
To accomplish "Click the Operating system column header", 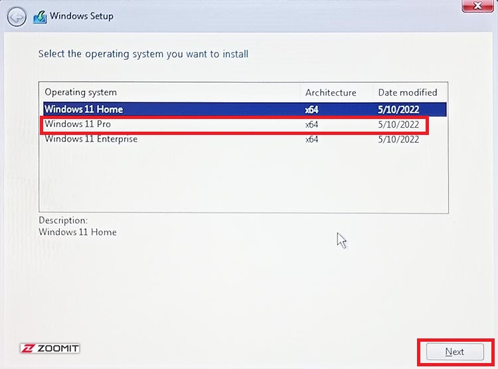I will (80, 92).
